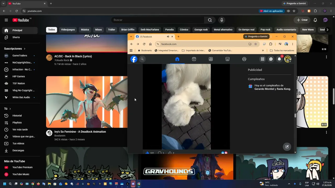Click the YouTube voice search microphone
The width and height of the screenshot is (335, 188).
(x=222, y=20)
